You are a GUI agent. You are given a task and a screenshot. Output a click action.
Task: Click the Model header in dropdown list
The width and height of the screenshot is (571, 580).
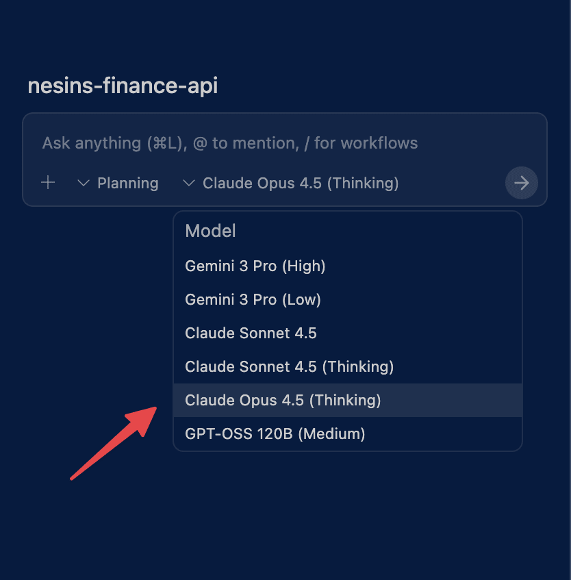[210, 231]
